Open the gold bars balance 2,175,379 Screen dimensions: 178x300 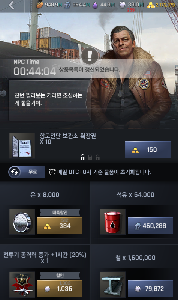[161, 5]
